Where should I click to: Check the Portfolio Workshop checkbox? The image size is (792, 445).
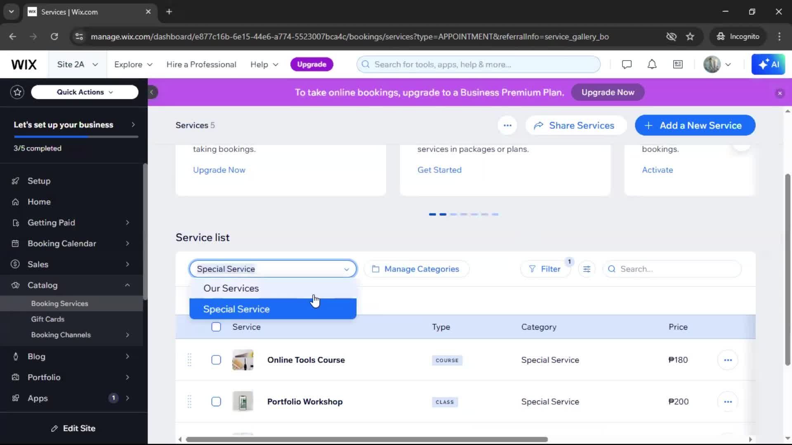tap(216, 401)
